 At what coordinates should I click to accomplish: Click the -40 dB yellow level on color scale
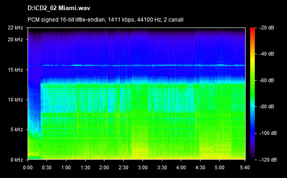coord(253,54)
